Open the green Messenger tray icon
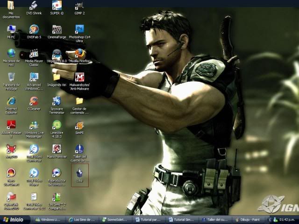The image size is (299, 224). click(x=275, y=220)
